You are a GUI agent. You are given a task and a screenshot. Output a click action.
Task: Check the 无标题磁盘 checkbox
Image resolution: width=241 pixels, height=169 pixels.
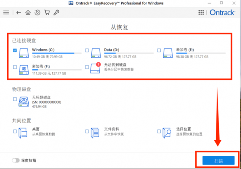(15, 99)
